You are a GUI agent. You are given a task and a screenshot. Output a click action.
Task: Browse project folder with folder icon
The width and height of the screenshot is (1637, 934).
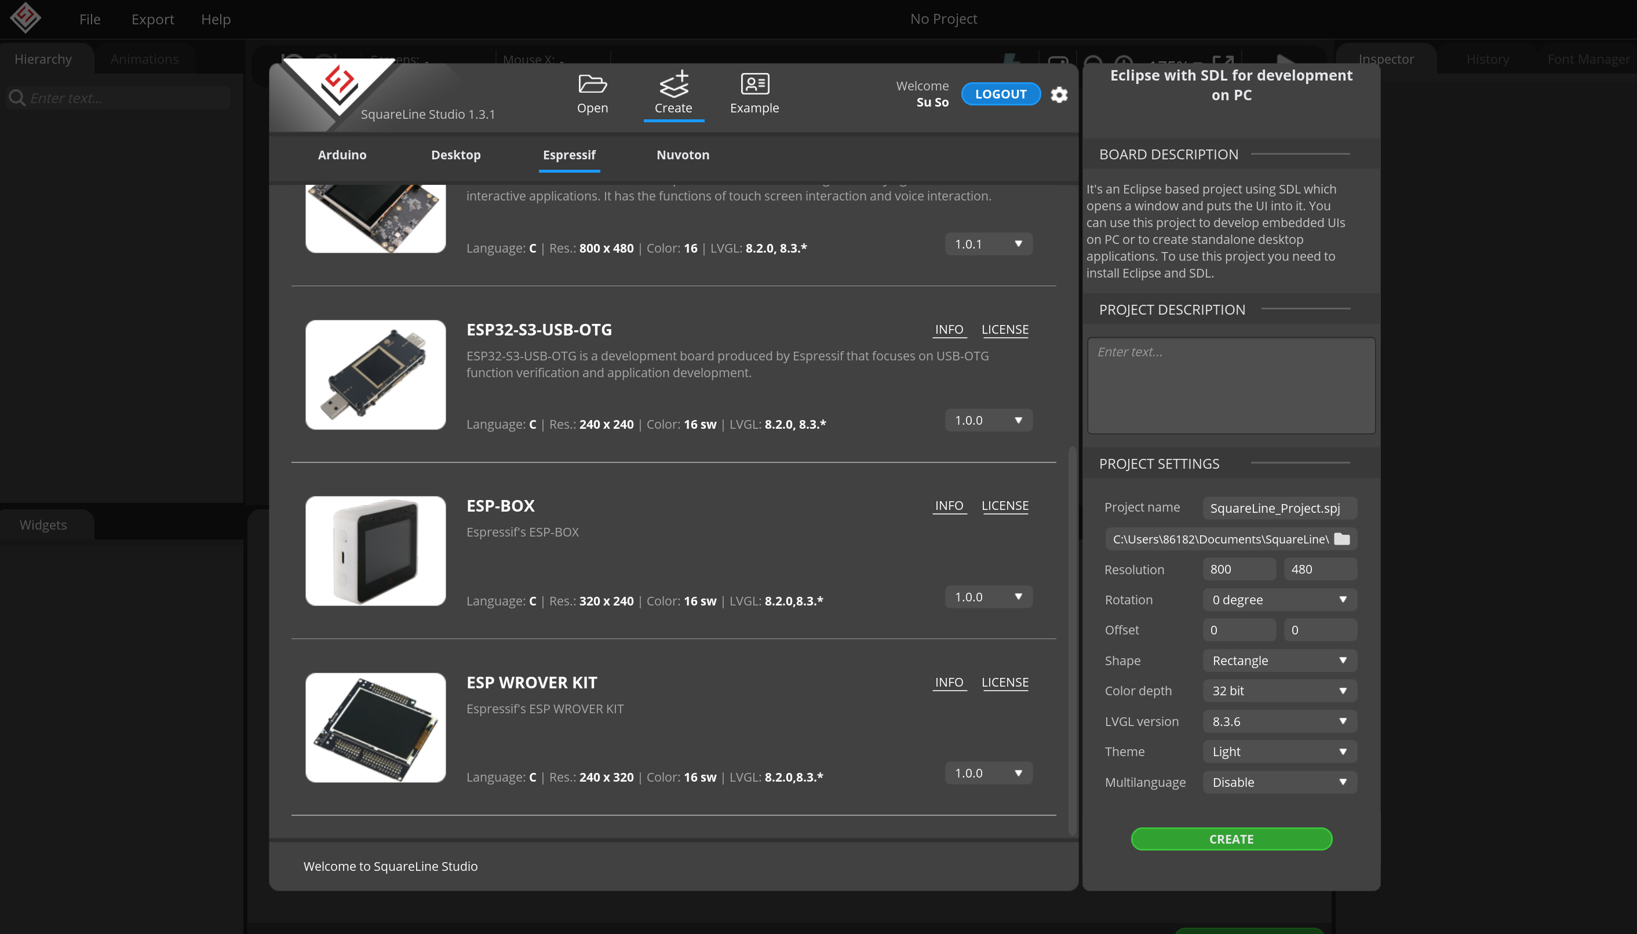point(1342,539)
